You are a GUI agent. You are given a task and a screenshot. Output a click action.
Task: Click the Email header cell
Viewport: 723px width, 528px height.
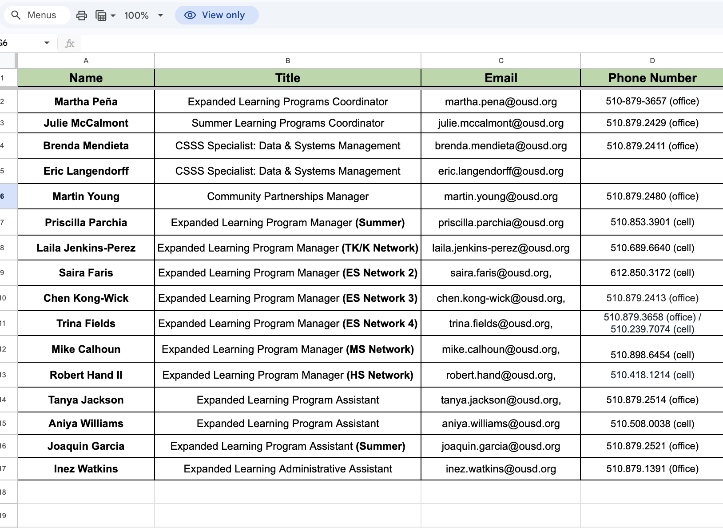pyautogui.click(x=501, y=78)
